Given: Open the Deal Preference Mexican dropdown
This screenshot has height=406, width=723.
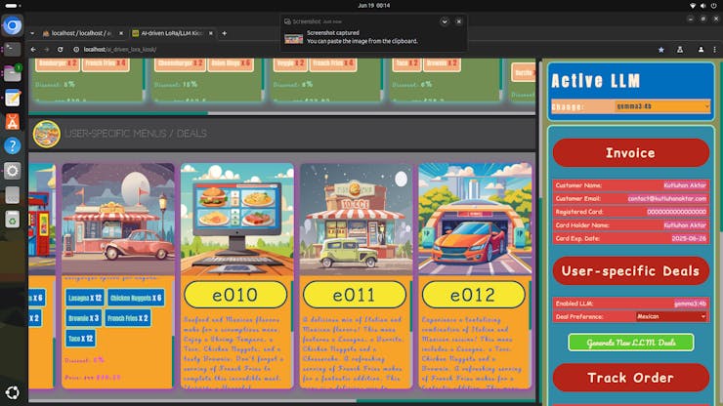Looking at the screenshot, I should tap(671, 316).
